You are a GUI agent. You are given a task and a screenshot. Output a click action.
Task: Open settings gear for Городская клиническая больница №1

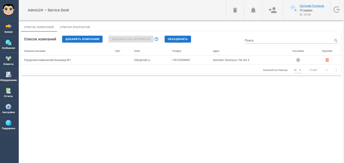[298, 60]
